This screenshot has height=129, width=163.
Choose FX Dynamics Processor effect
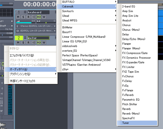coord(137,58)
